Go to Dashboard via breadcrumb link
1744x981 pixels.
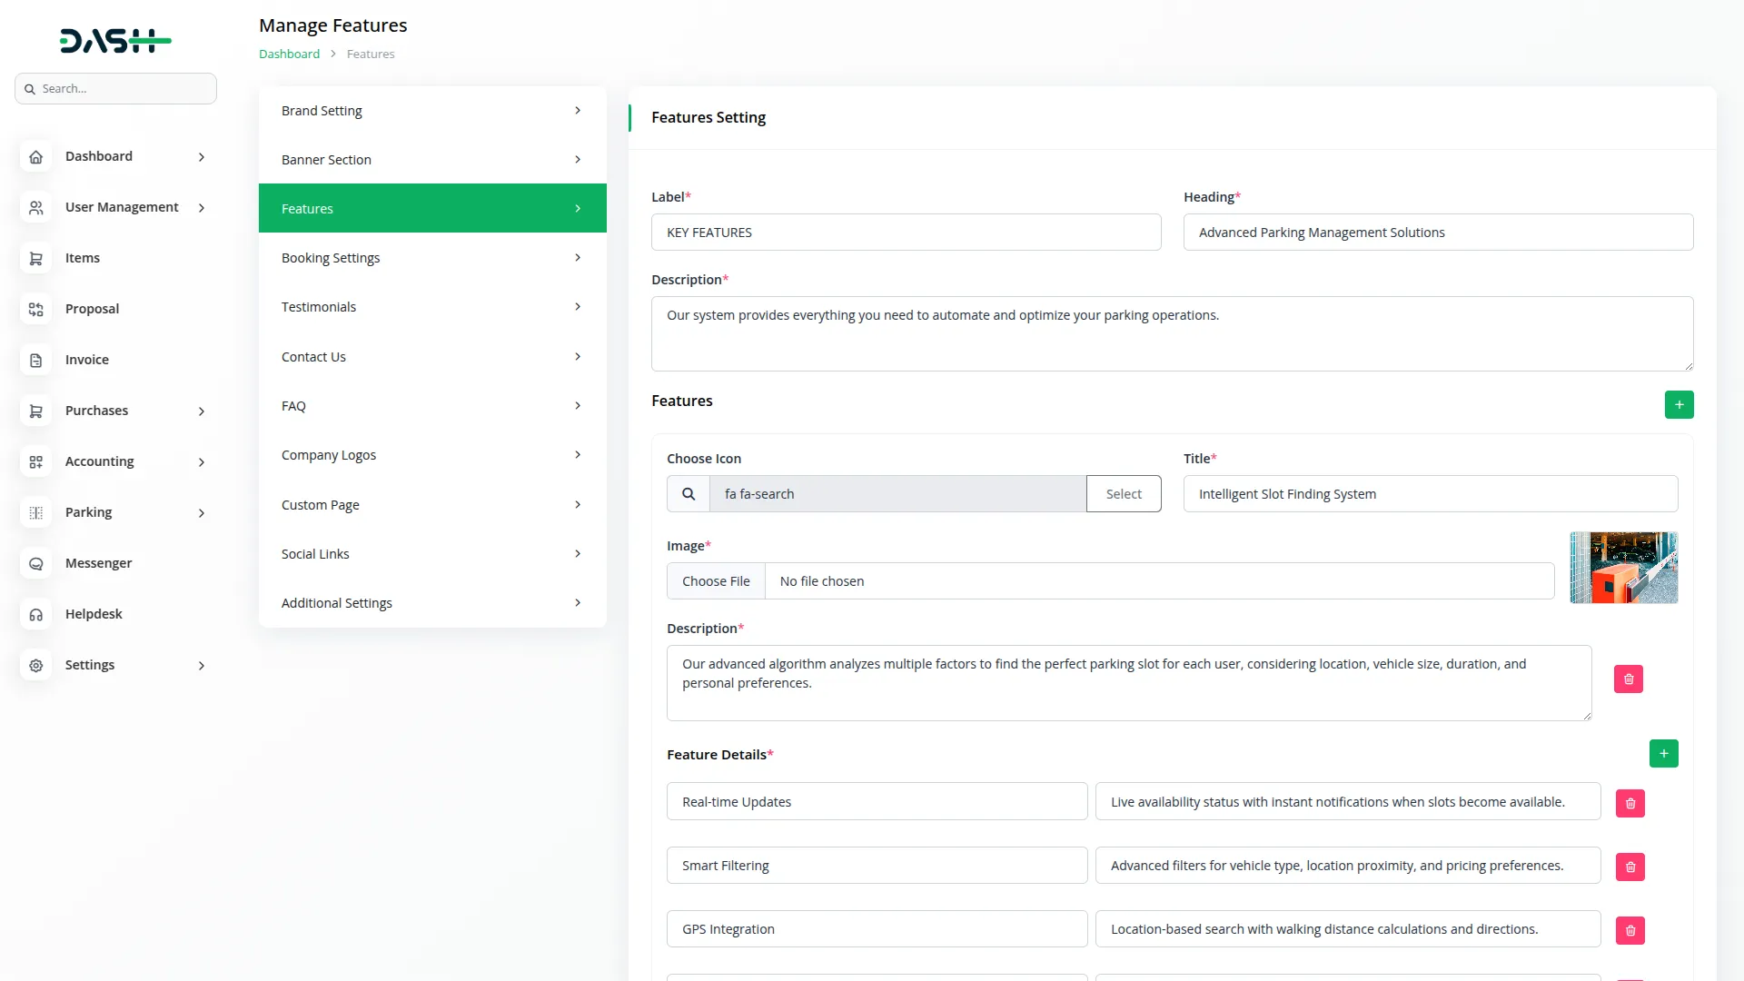pyautogui.click(x=289, y=54)
